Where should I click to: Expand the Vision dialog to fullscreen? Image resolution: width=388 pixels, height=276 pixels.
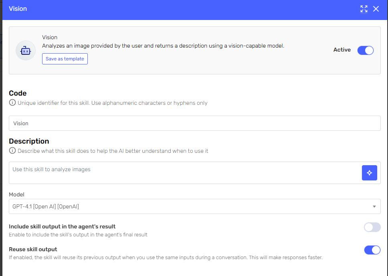pos(364,9)
